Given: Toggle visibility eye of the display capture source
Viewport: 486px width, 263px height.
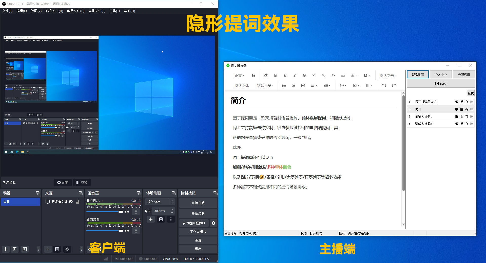Looking at the screenshot, I should (x=71, y=202).
